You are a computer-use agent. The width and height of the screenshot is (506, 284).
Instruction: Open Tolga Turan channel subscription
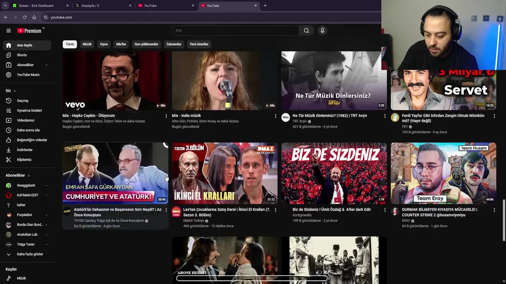[x=27, y=245]
